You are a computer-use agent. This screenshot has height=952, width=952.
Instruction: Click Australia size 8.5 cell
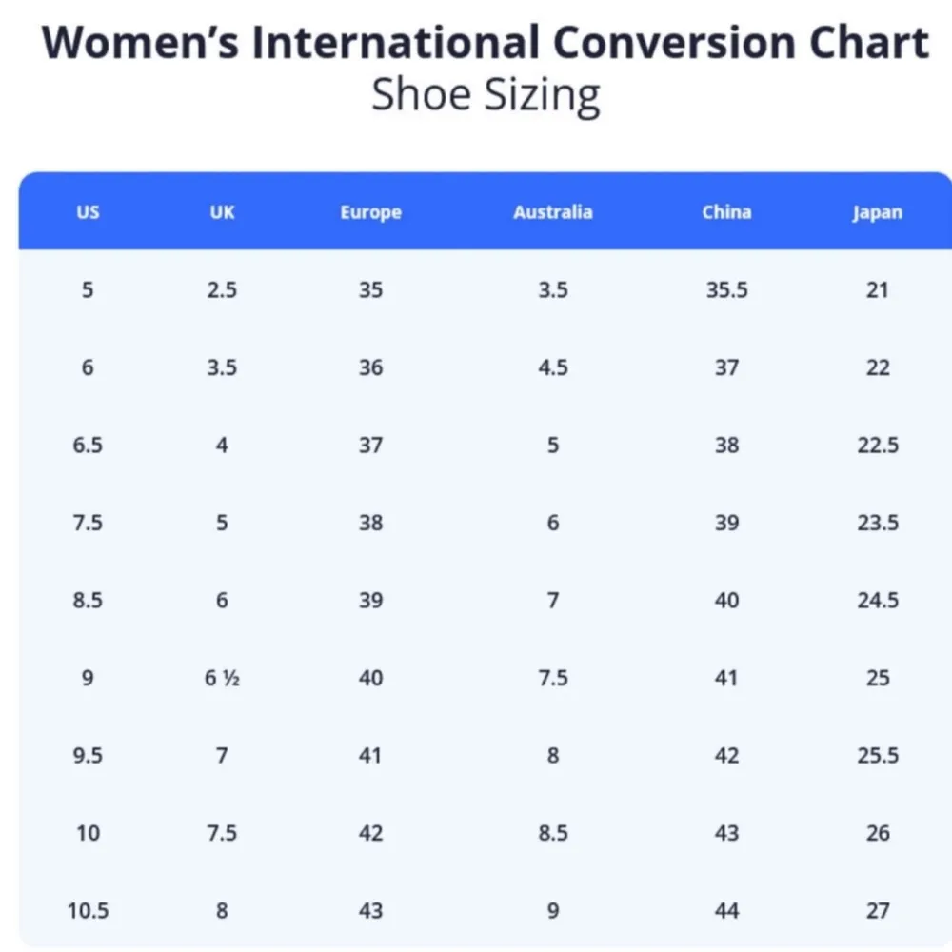pos(552,833)
